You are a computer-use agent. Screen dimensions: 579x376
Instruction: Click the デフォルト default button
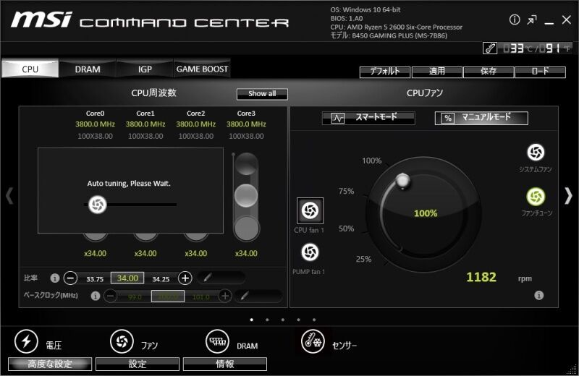(385, 72)
